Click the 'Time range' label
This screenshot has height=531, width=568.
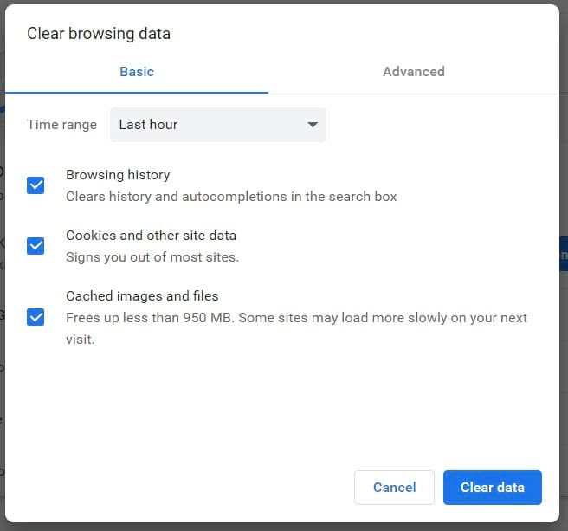point(61,125)
